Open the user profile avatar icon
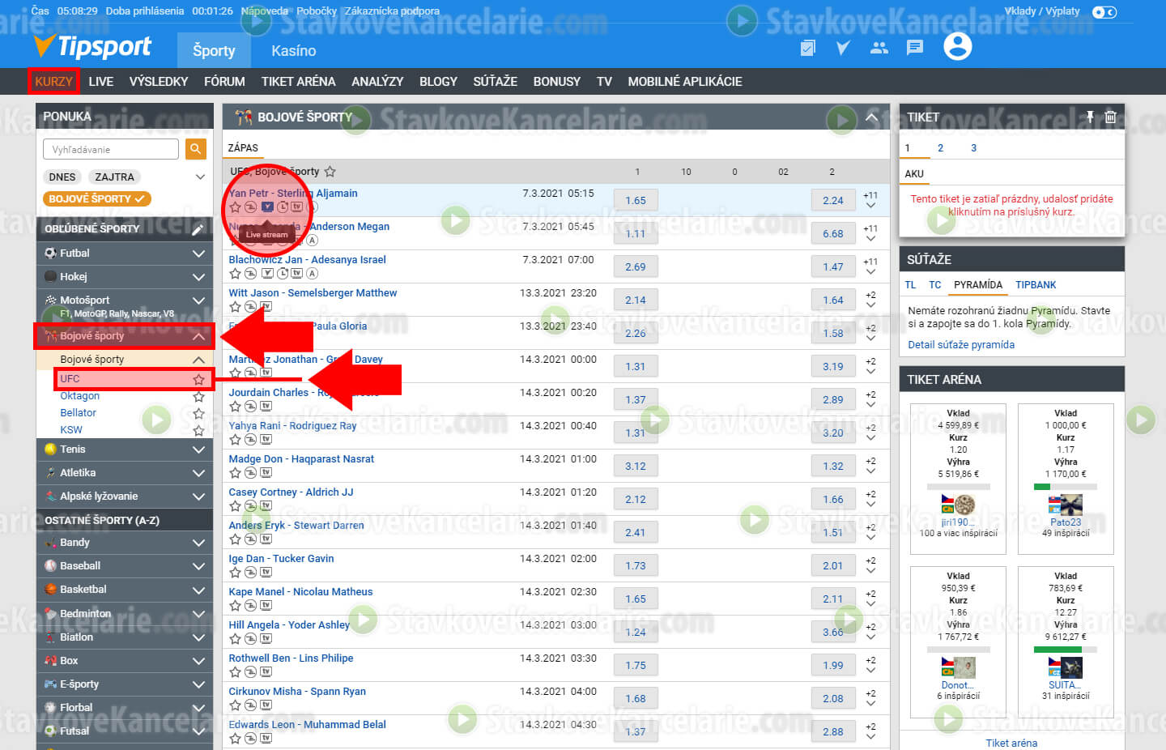This screenshot has width=1166, height=750. 957,47
